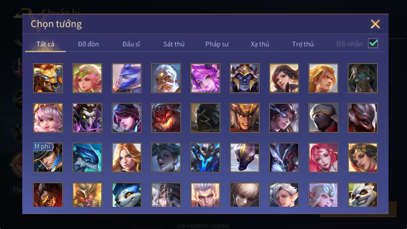
Task: Choose the blue raccoon hero portrait
Action: coord(127,195)
